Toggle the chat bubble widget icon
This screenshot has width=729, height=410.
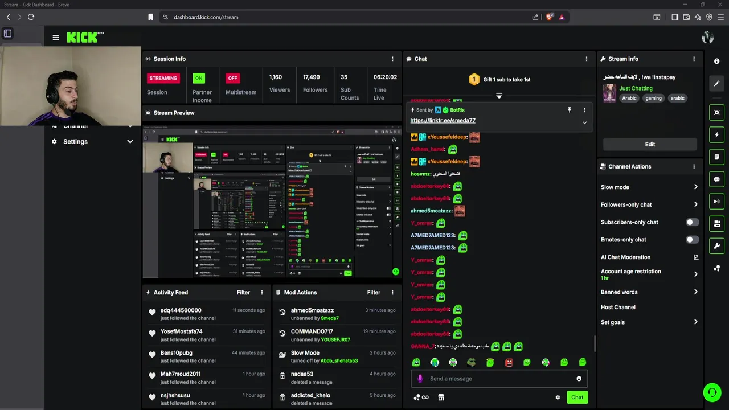coord(717,179)
